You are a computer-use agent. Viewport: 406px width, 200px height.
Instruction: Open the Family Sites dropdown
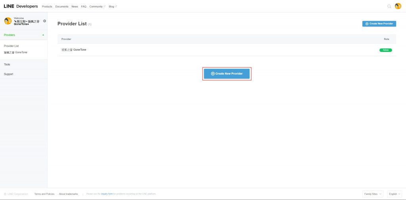pyautogui.click(x=373, y=194)
